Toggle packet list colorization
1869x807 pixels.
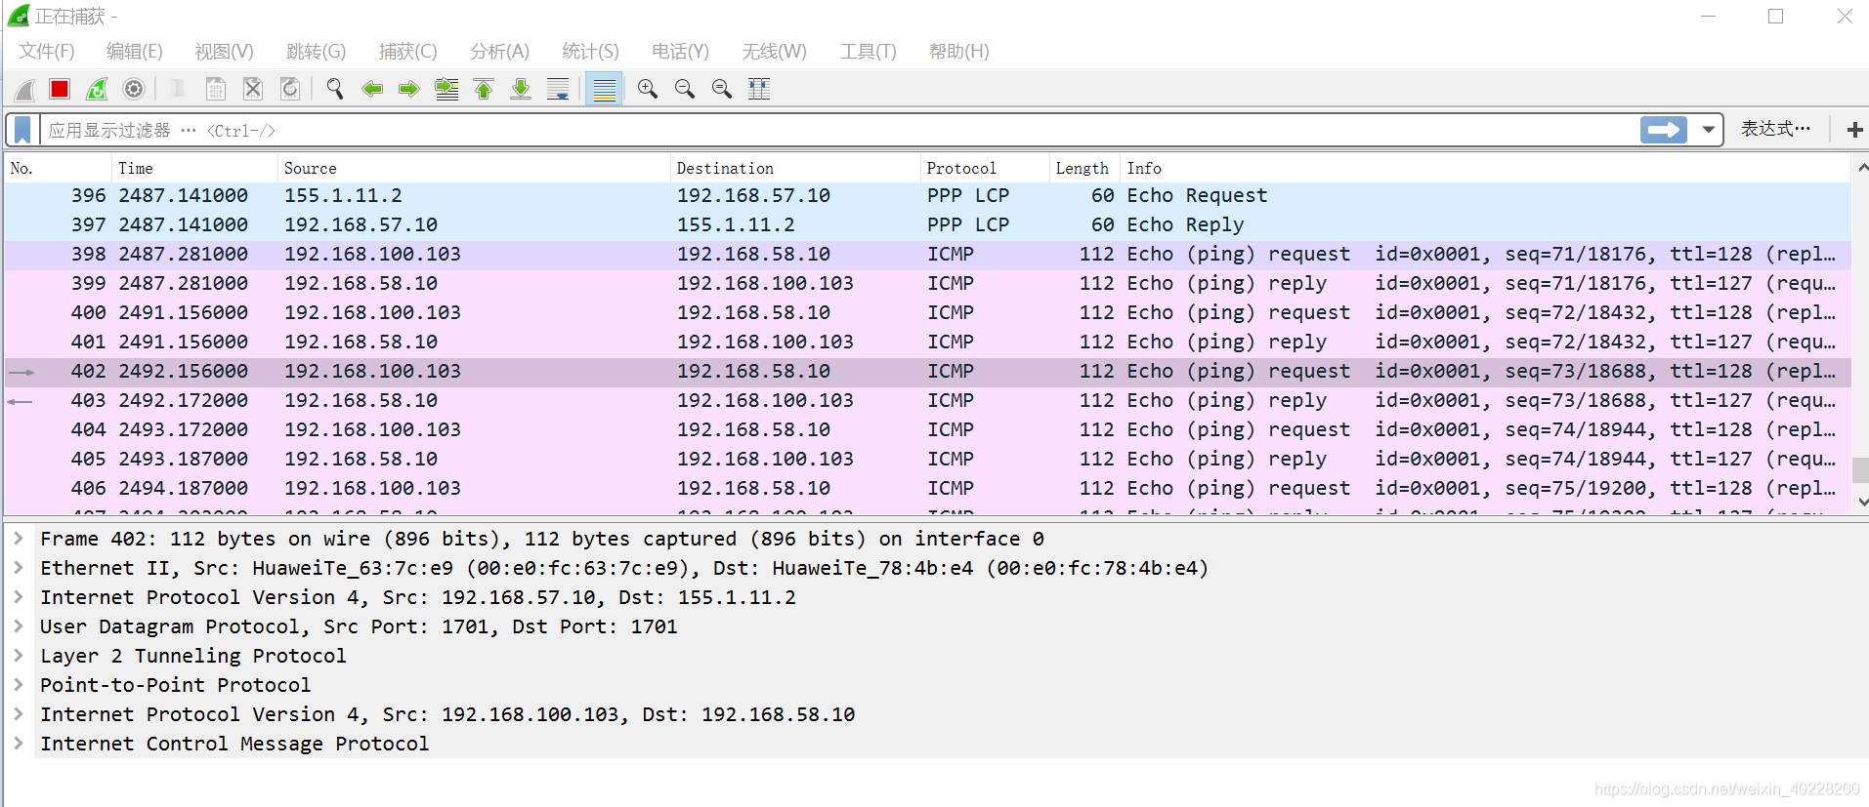605,90
